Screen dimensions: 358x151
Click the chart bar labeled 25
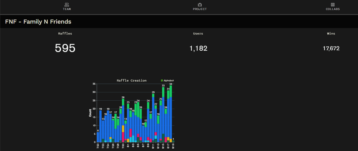[161, 121]
